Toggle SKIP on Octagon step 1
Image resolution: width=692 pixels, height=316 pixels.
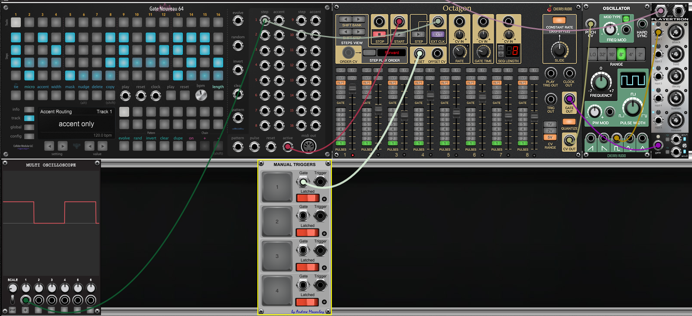pyautogui.click(x=341, y=70)
